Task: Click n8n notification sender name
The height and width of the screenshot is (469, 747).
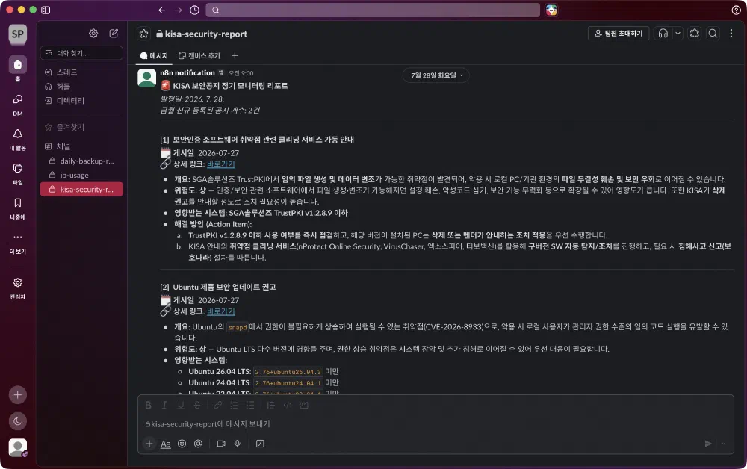Action: point(187,73)
